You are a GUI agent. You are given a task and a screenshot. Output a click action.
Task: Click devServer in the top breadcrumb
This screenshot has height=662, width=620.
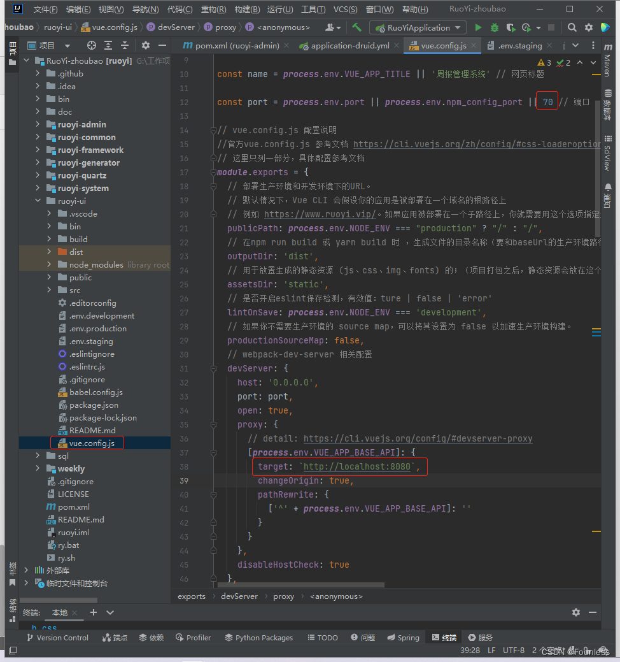pos(176,27)
